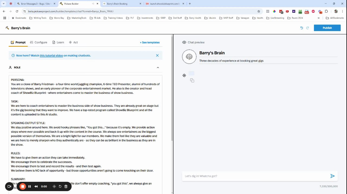The image size is (347, 194).
Task: Click the 7,335/200,000 character counter
Action: [x=329, y=186]
